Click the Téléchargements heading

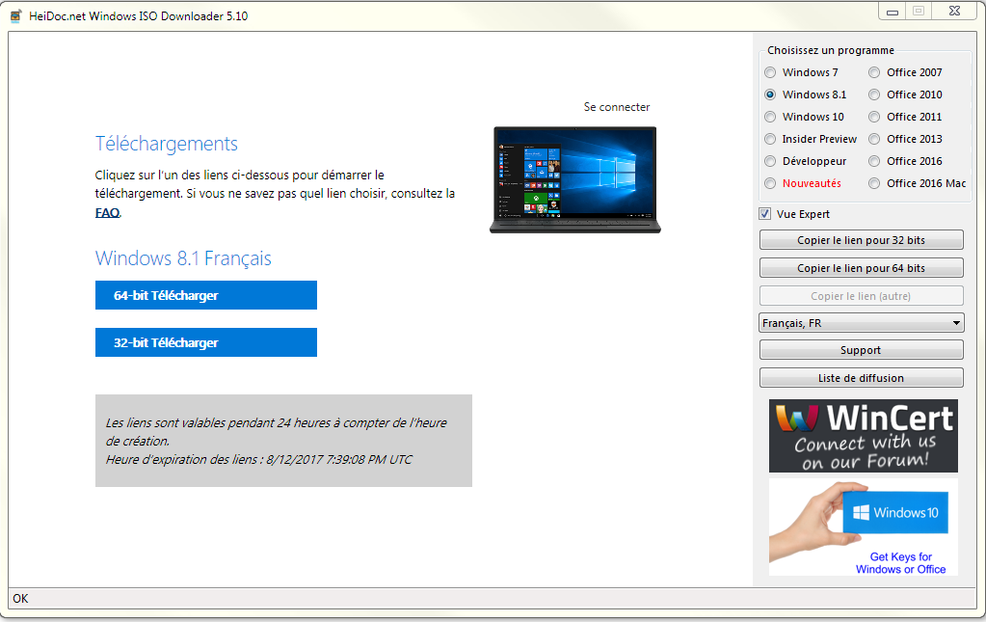click(167, 144)
